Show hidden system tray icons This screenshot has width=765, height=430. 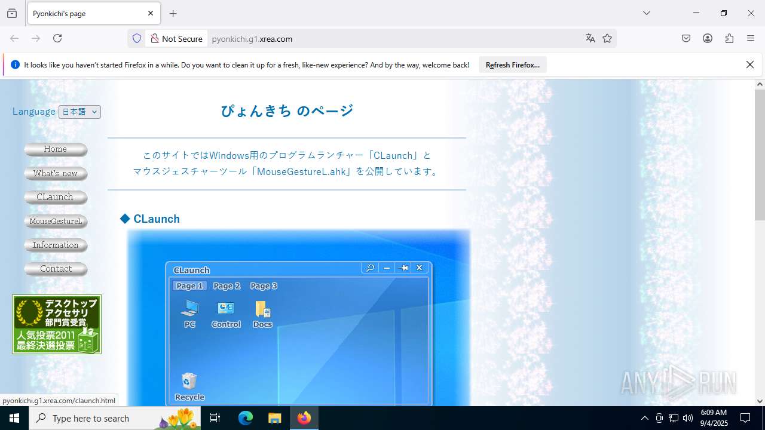point(644,418)
